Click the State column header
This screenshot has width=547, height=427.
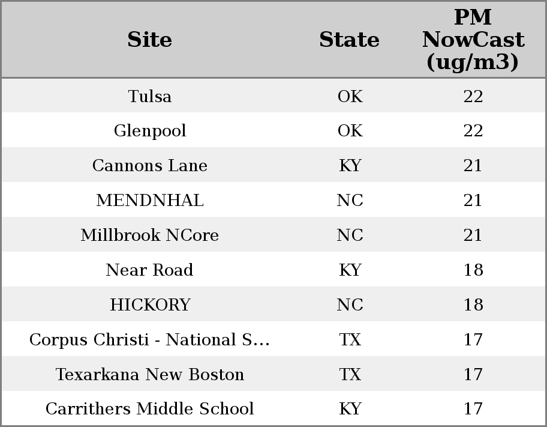[x=350, y=40]
